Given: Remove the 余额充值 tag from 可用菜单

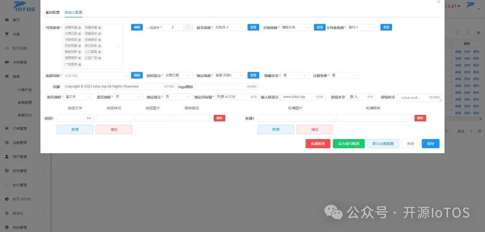Looking at the screenshot, I should pyautogui.click(x=80, y=27).
